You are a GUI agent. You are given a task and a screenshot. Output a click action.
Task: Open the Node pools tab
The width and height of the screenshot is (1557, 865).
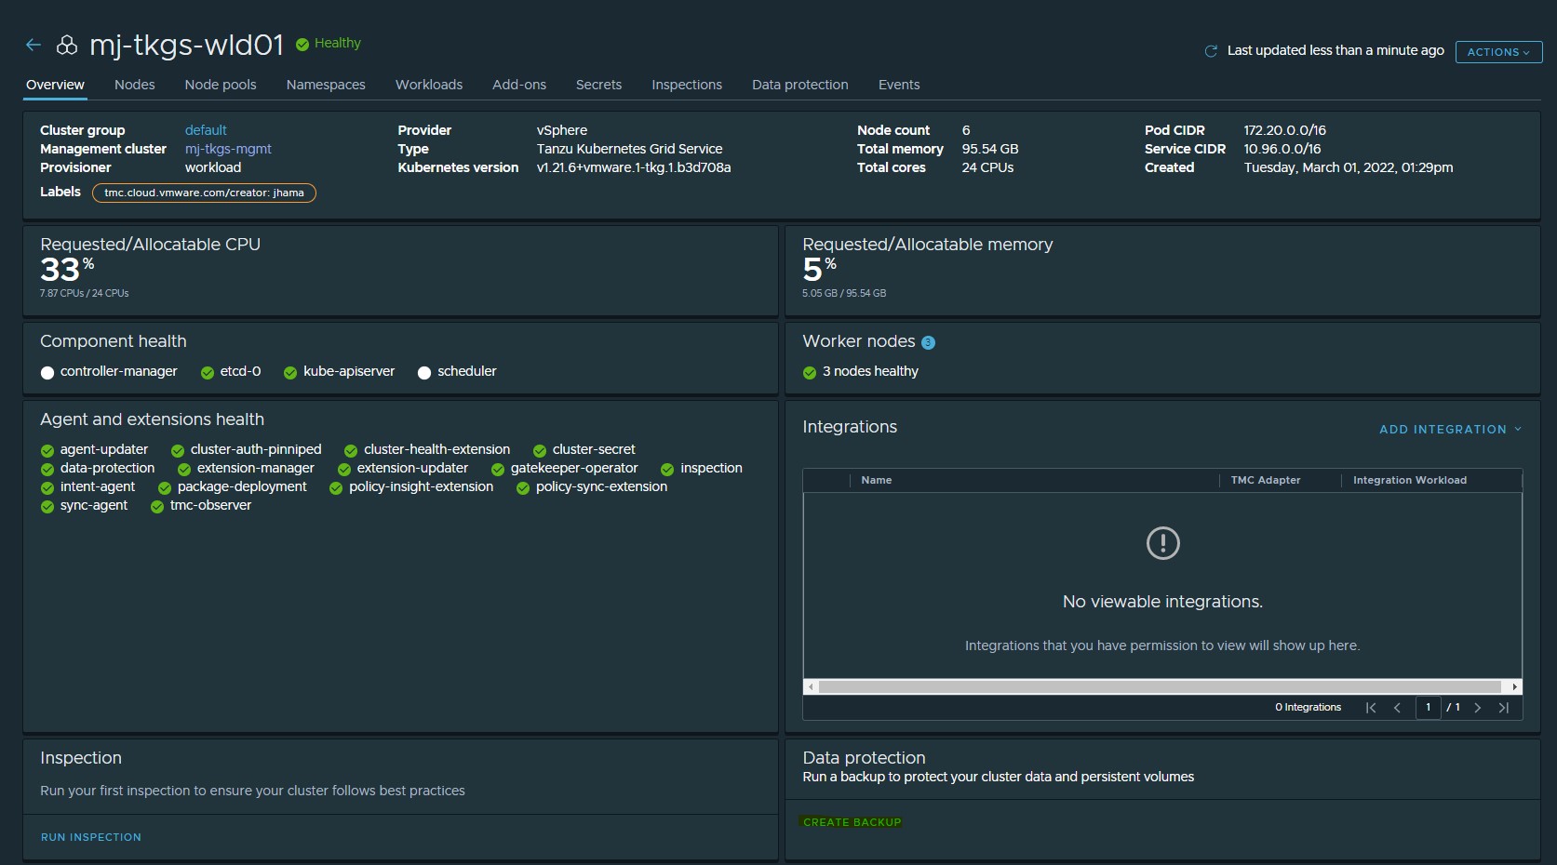(x=221, y=85)
